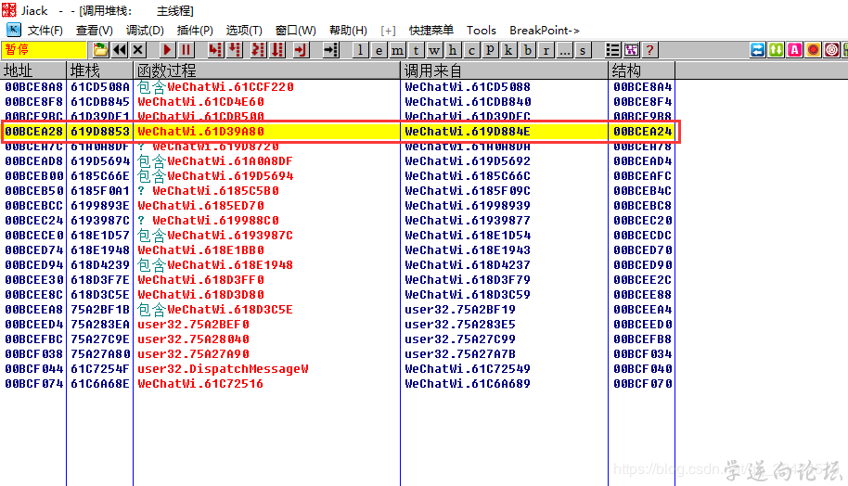The width and height of the screenshot is (848, 486).
Task: Click call-from entry WeChatWi.61C6A689
Action: [x=468, y=384]
